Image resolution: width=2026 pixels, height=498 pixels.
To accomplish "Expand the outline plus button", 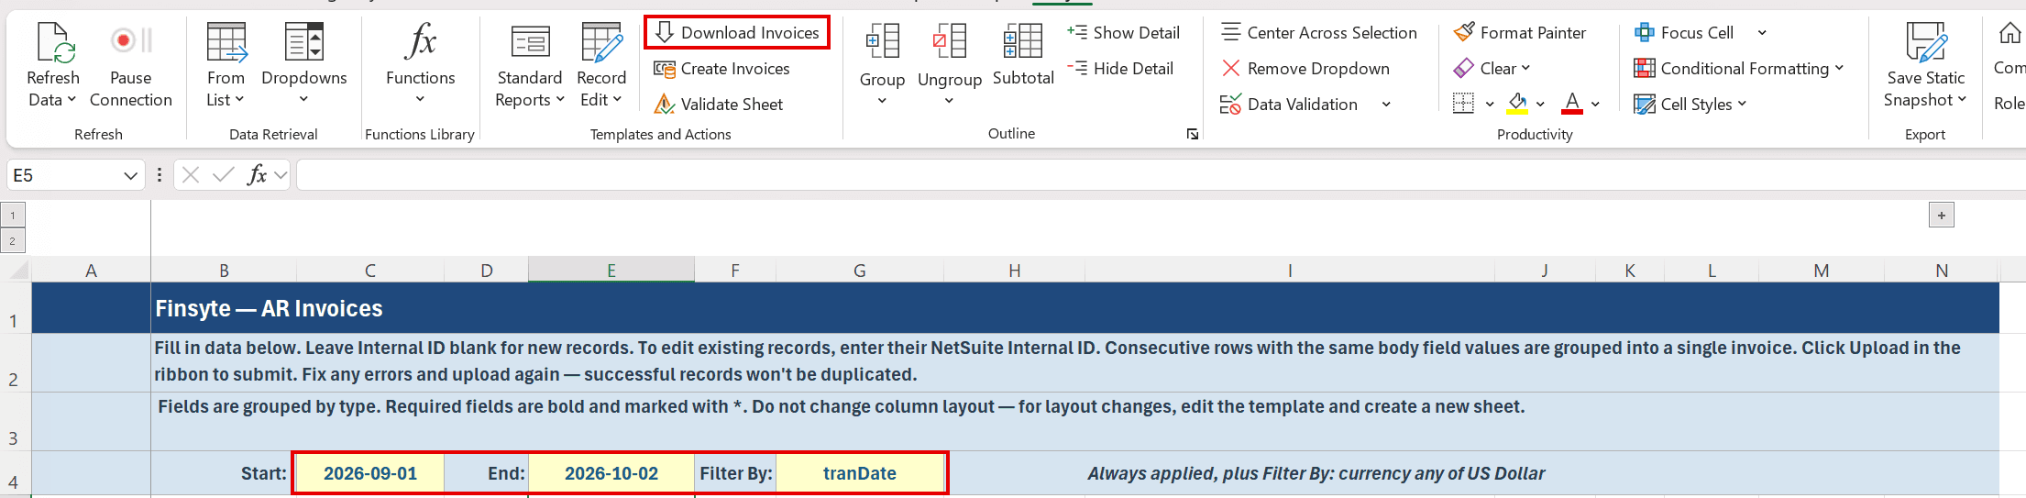I will tap(1942, 216).
